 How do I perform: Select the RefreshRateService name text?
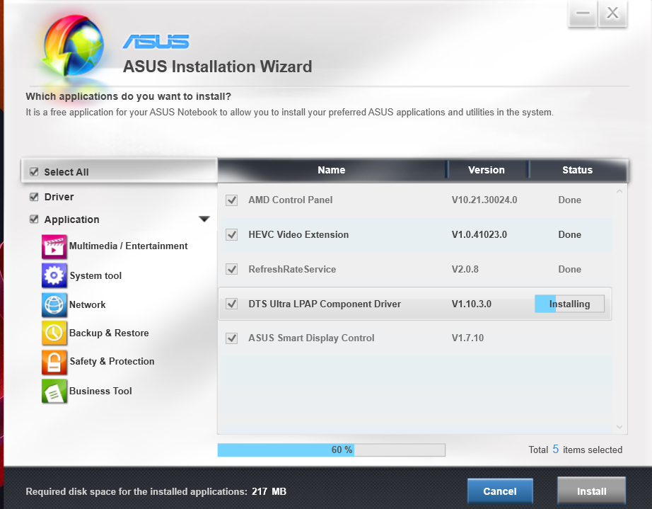292,269
